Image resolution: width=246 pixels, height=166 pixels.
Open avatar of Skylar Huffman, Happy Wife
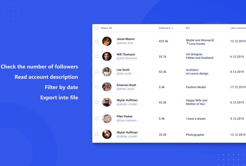[x=107, y=102]
